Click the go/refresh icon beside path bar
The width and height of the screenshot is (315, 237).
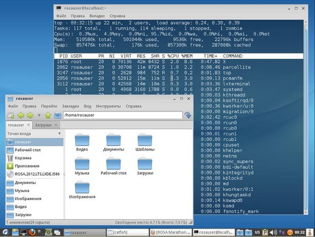coord(188,115)
